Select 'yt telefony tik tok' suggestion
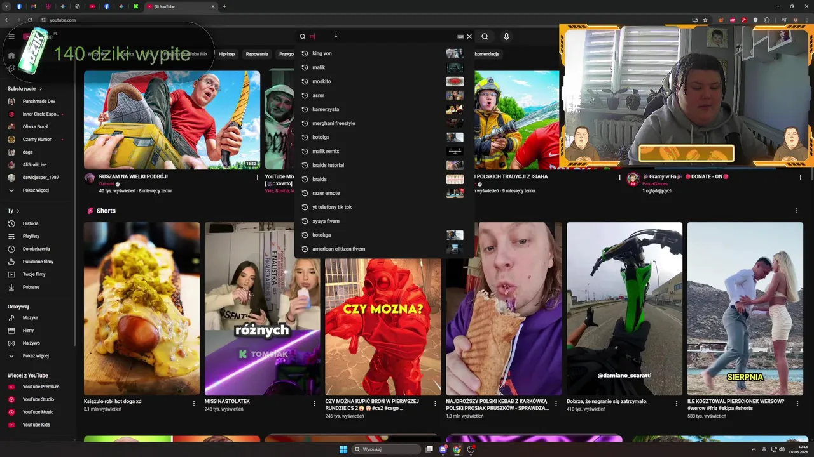814x457 pixels. tap(384, 207)
